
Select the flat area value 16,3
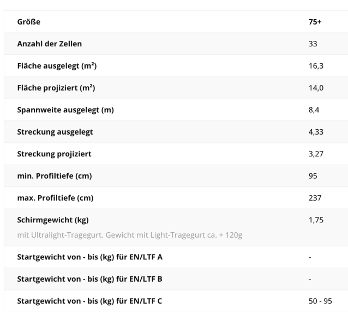(x=314, y=66)
